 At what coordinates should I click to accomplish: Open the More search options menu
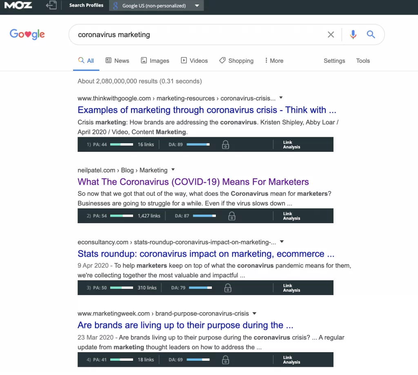click(274, 61)
